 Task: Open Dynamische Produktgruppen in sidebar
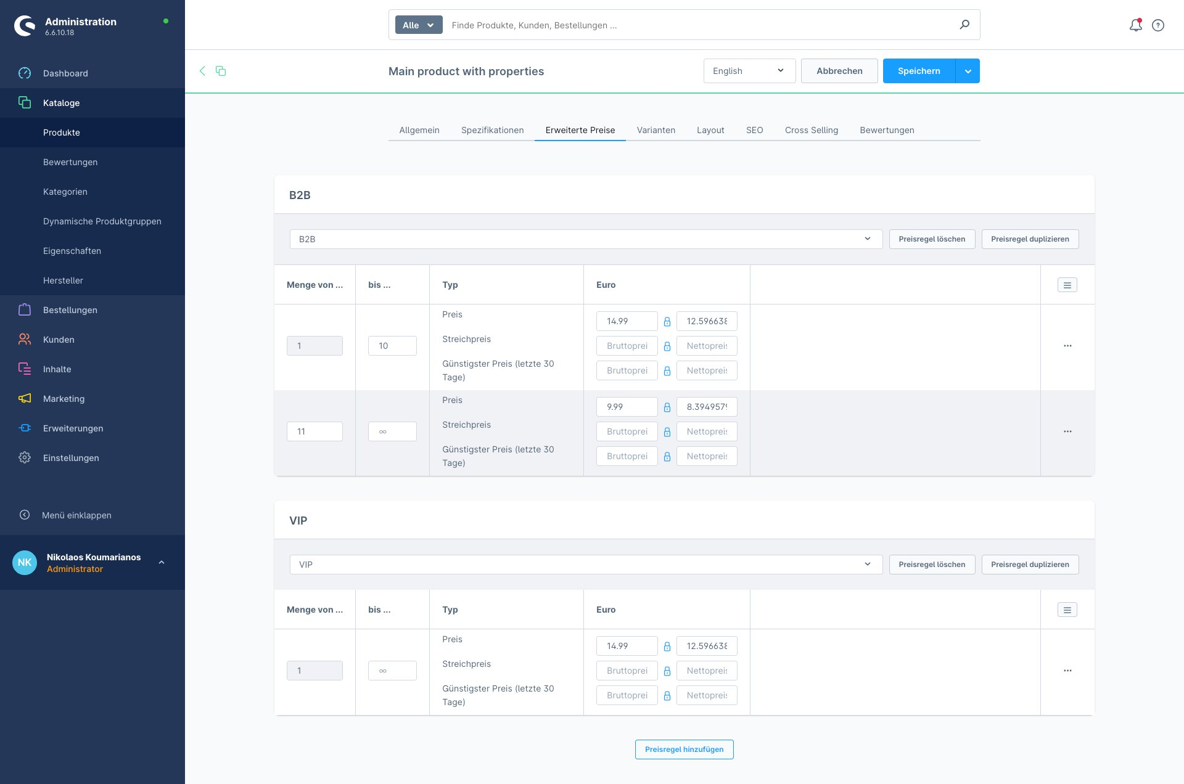92,221
